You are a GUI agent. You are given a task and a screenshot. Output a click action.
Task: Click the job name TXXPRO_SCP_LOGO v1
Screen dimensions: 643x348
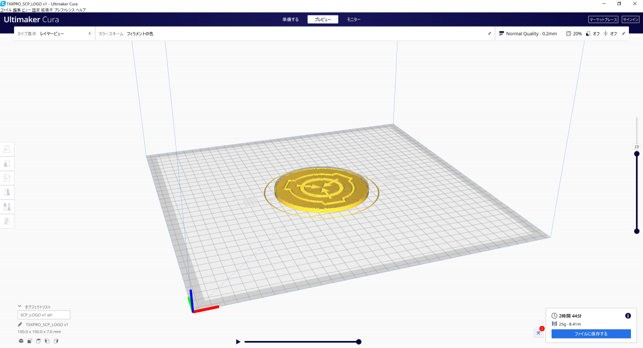[x=47, y=324]
